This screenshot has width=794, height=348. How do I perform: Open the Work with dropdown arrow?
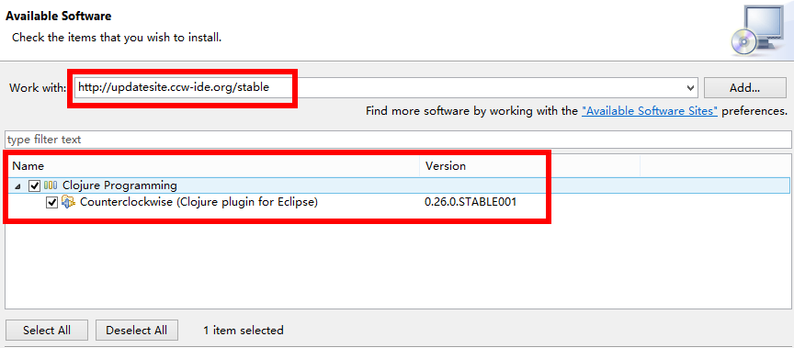pos(690,88)
